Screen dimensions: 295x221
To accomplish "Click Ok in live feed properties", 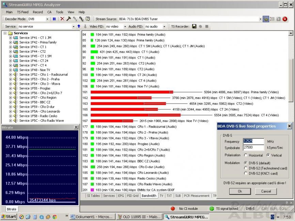I will pos(240,191).
